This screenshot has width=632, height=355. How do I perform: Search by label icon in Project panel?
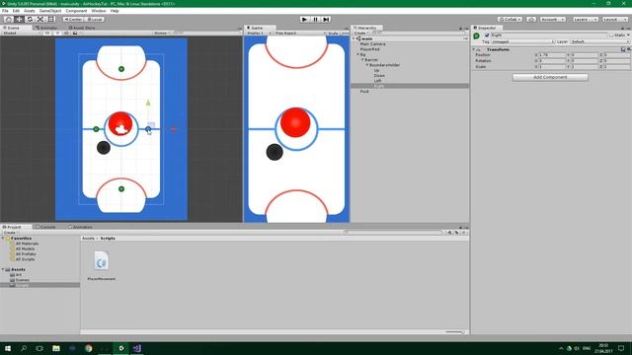tap(456, 233)
